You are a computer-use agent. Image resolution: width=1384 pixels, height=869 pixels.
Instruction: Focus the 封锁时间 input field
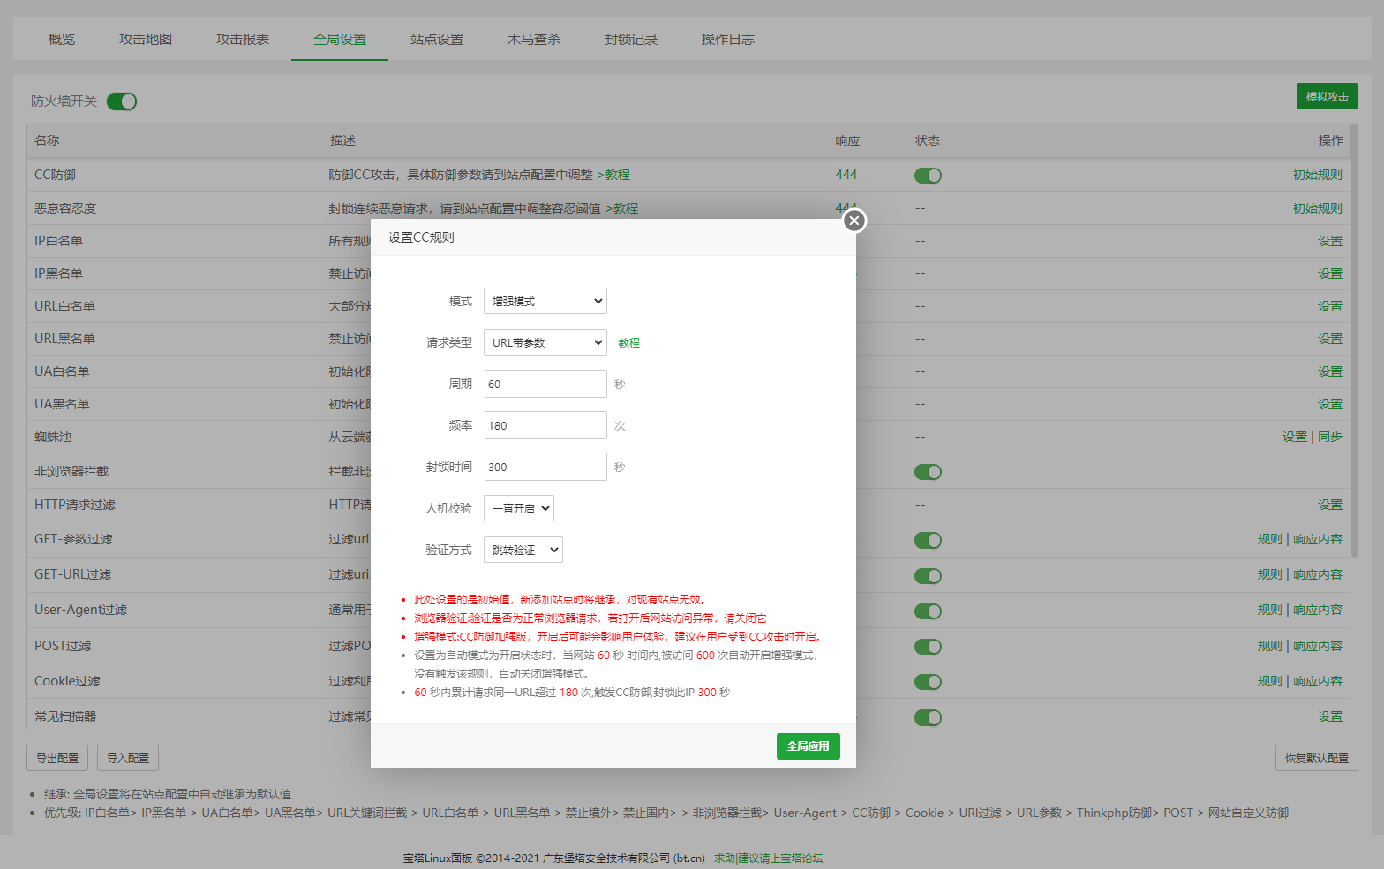(x=545, y=467)
